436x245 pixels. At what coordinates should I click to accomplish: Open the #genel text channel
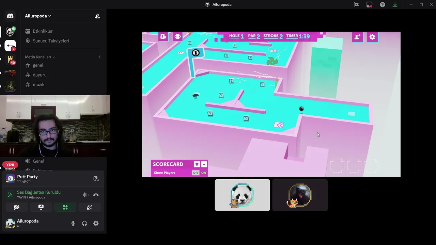pos(38,65)
